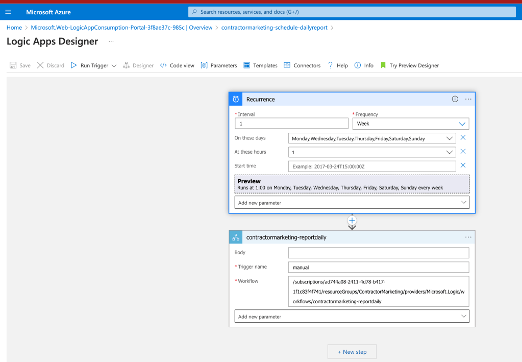Screen dimensions: 522x362
Task: Click the Workflow path text field
Action: point(379,292)
